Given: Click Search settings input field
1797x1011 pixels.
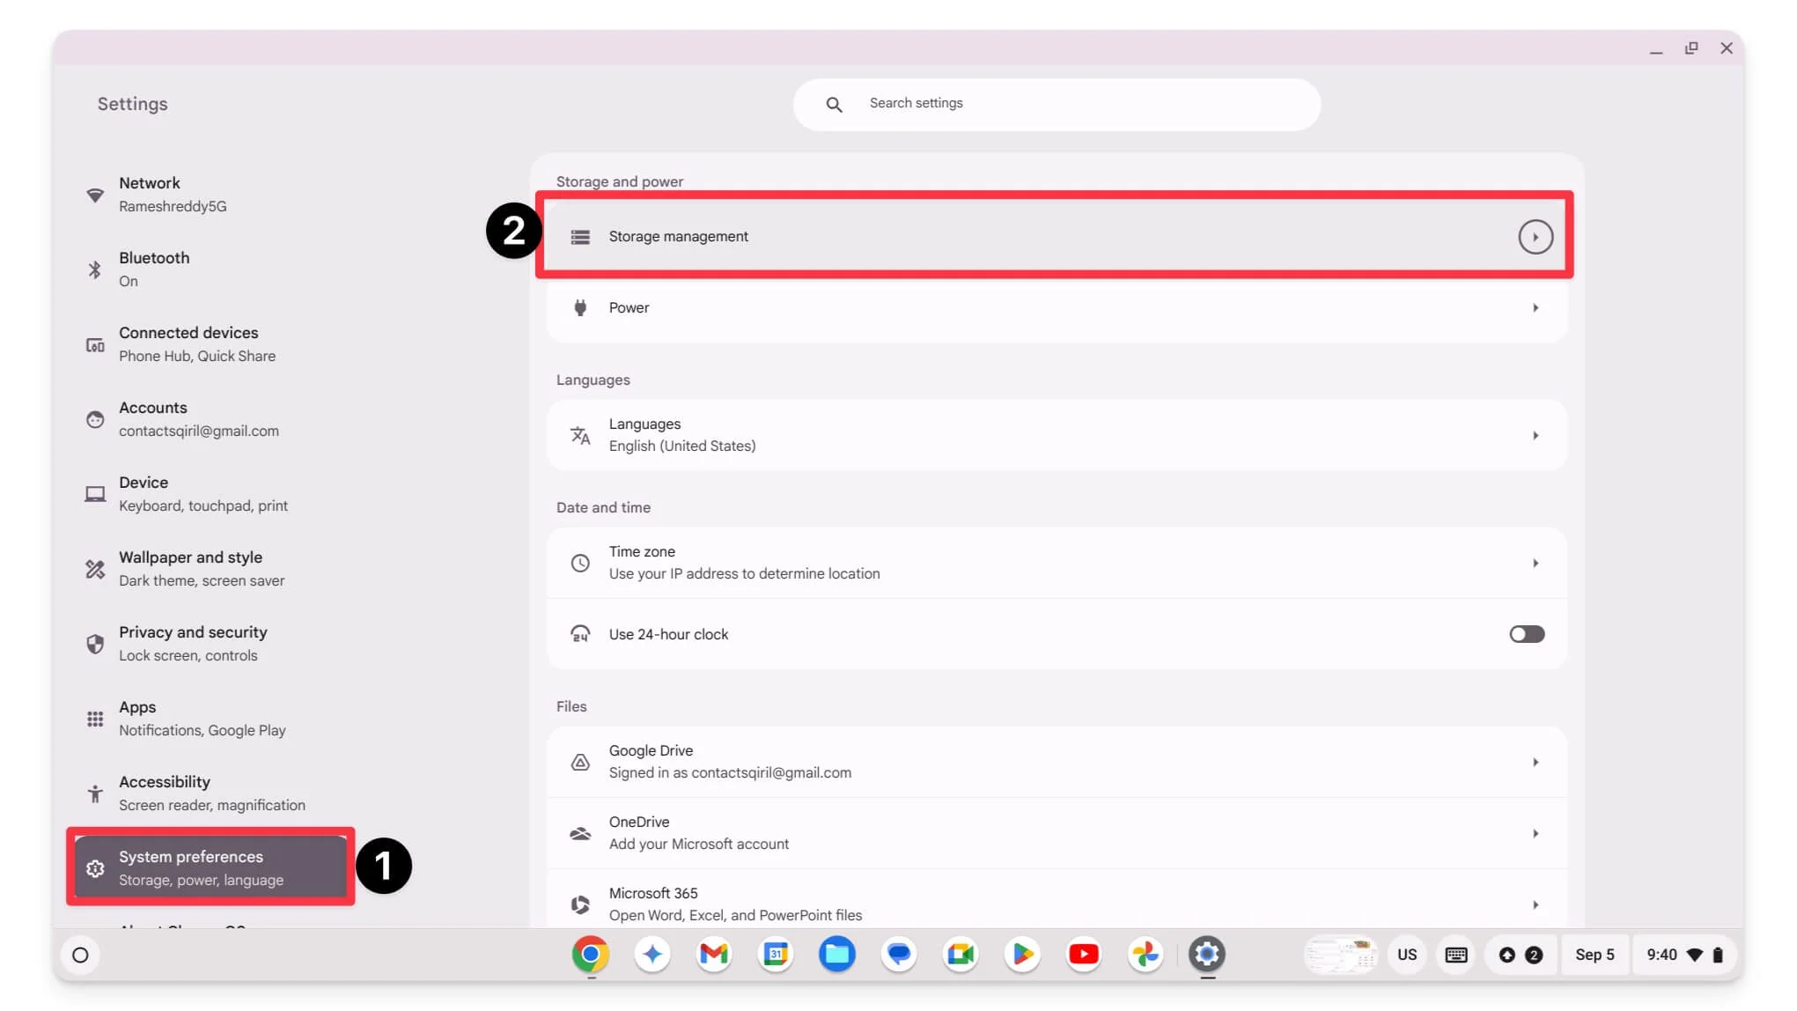Looking at the screenshot, I should click(x=1057, y=102).
